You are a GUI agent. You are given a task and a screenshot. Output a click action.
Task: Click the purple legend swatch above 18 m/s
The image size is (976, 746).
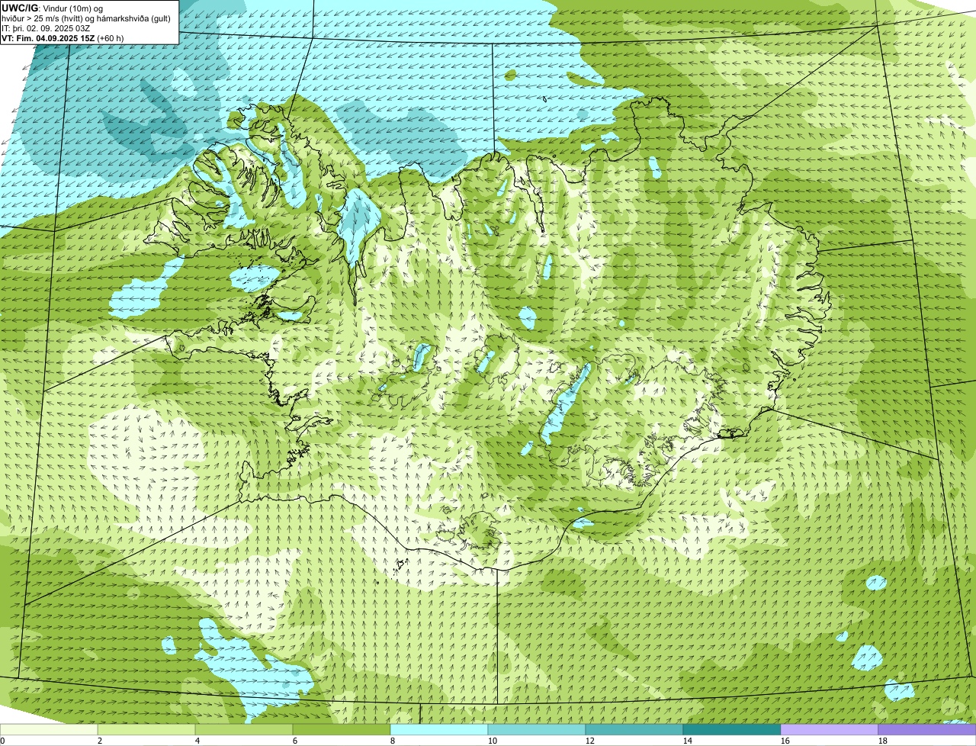click(927, 729)
